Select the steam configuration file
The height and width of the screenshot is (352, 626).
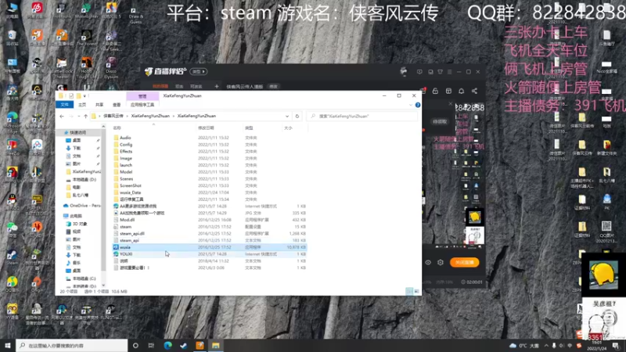pos(125,227)
